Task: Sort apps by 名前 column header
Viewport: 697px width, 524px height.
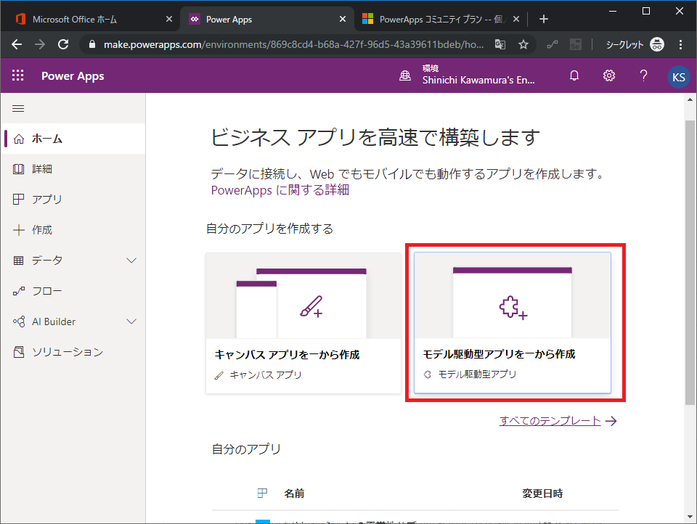Action: click(294, 494)
